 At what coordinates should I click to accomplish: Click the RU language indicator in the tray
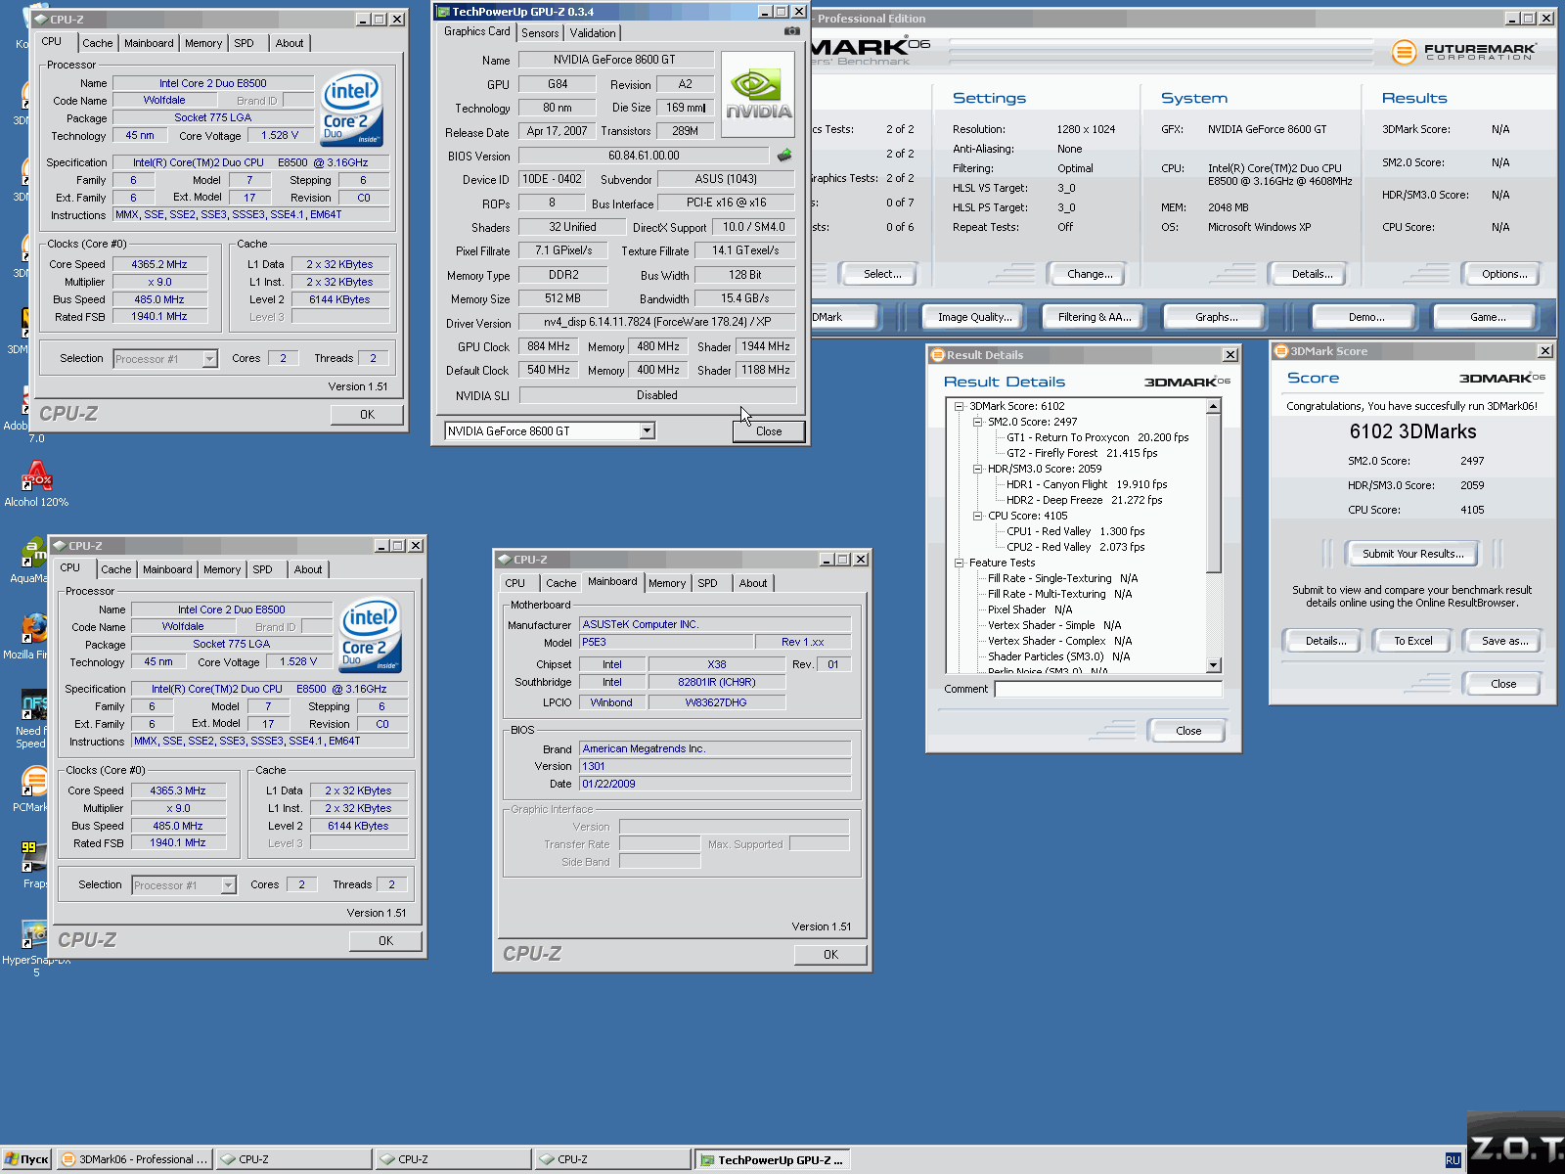(x=1453, y=1160)
